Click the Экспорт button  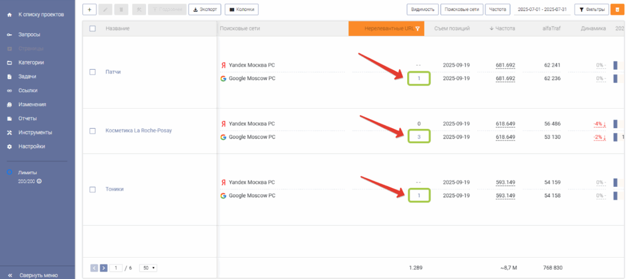205,10
